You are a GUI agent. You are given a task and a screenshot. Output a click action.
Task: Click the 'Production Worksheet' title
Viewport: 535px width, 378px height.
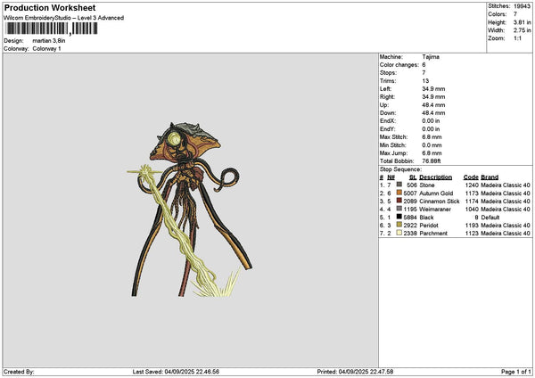[x=50, y=8]
